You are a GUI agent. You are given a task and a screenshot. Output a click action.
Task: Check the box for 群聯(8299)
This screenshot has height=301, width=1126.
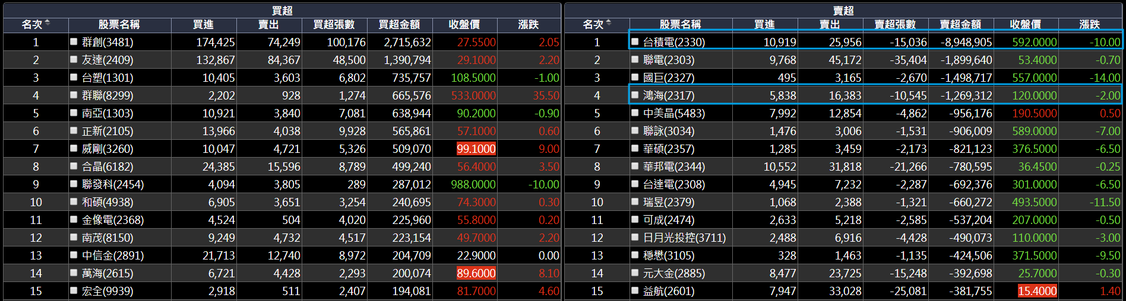click(x=74, y=95)
